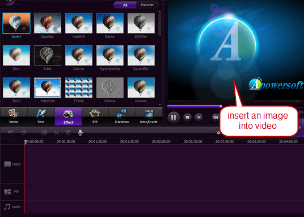The image size is (304, 217).
Task: Select the Blur2 effect thumbnail
Action: (16, 88)
